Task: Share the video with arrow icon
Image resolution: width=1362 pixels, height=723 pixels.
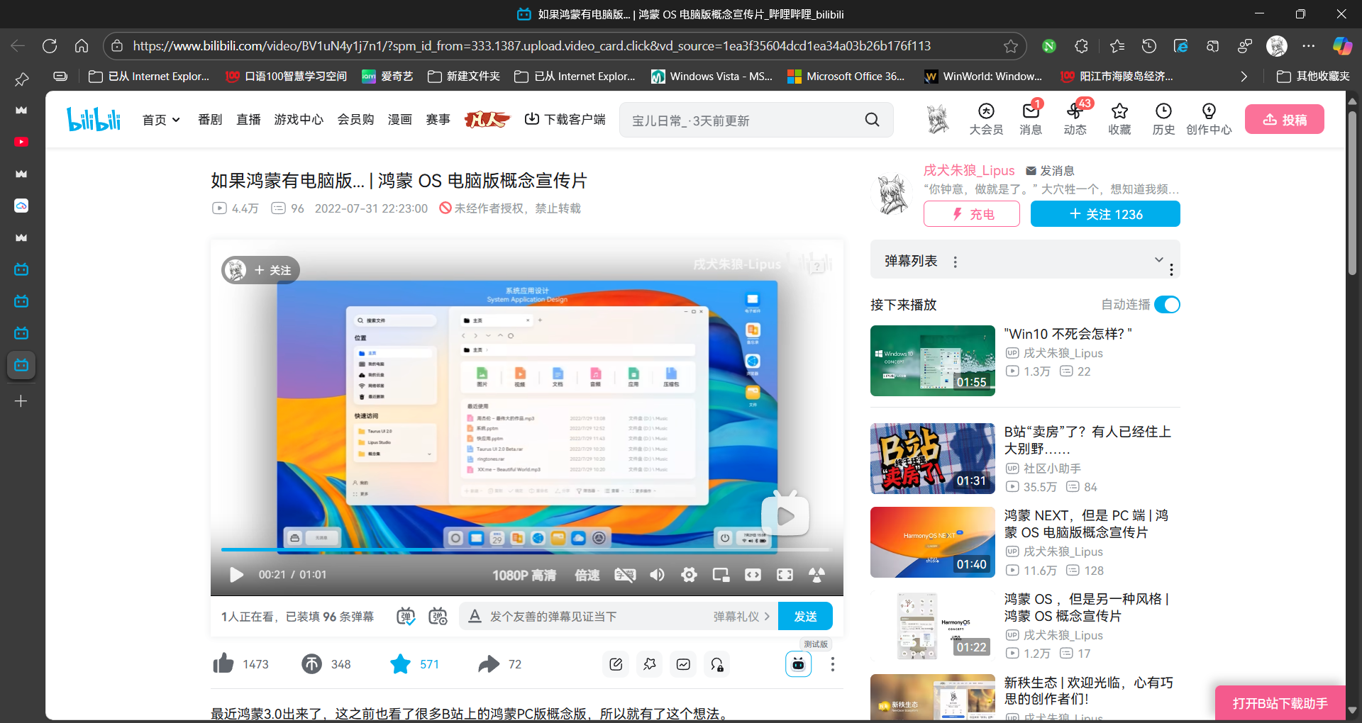Action: pyautogui.click(x=489, y=663)
